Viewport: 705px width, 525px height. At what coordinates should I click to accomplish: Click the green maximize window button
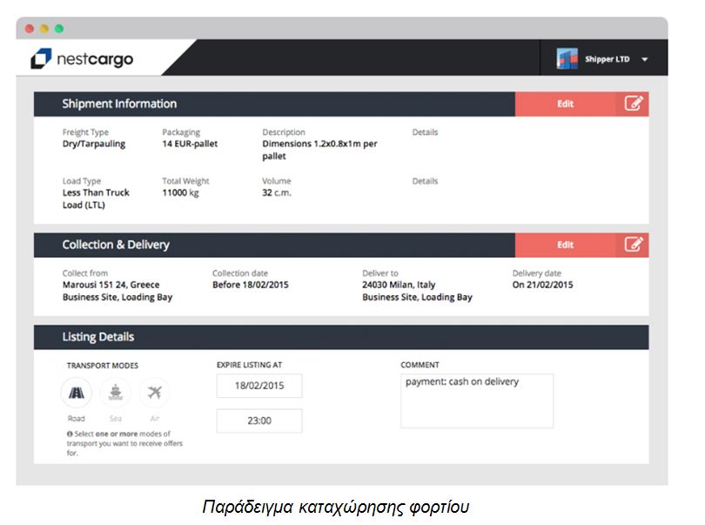(x=59, y=29)
